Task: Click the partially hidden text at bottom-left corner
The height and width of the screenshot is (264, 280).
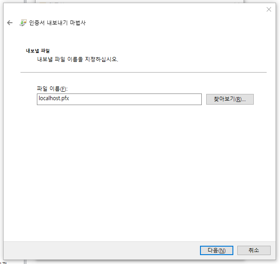Action: click(2, 263)
